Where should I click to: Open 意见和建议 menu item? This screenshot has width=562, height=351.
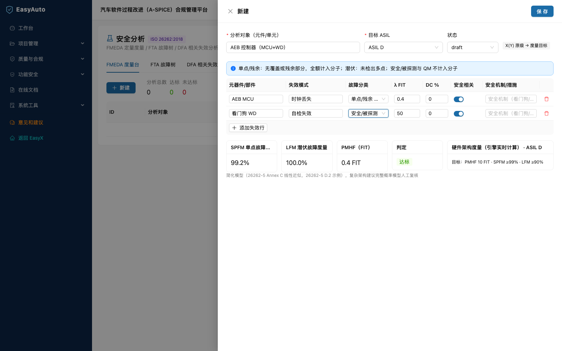[46, 122]
